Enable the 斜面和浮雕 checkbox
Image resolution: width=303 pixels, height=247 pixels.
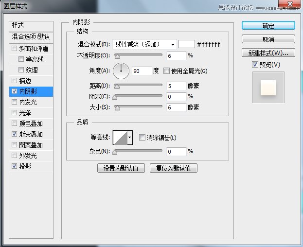click(14, 48)
